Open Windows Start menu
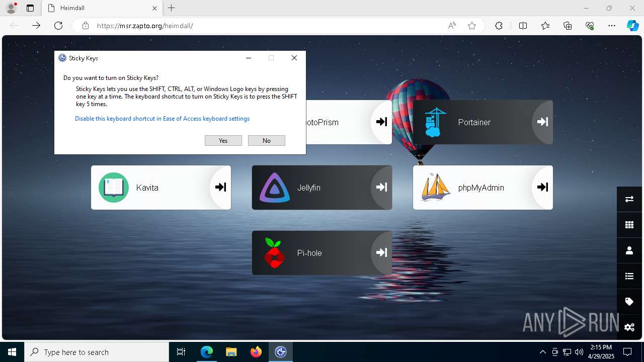 click(x=12, y=352)
